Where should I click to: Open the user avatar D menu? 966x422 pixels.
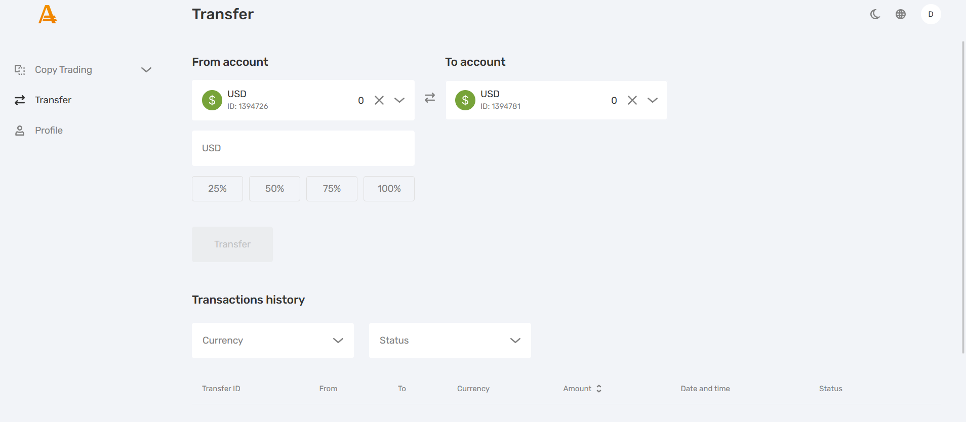click(931, 14)
